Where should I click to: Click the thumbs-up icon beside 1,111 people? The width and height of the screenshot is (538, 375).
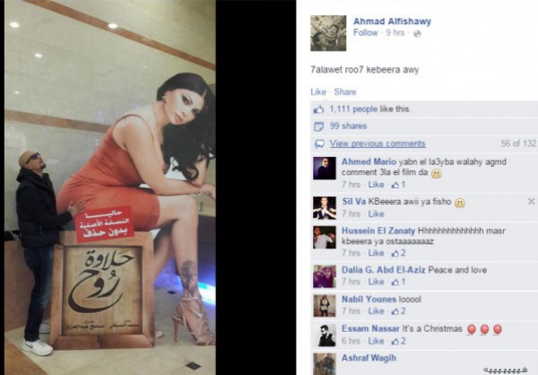tap(318, 109)
